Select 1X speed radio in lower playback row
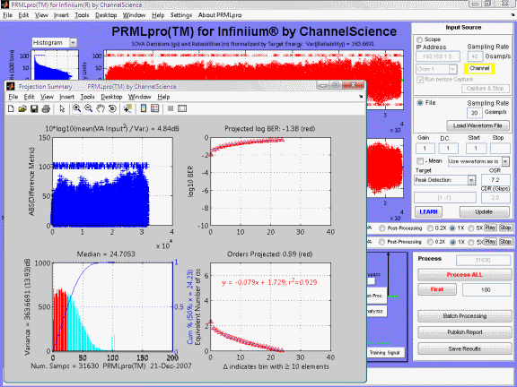 (452, 242)
